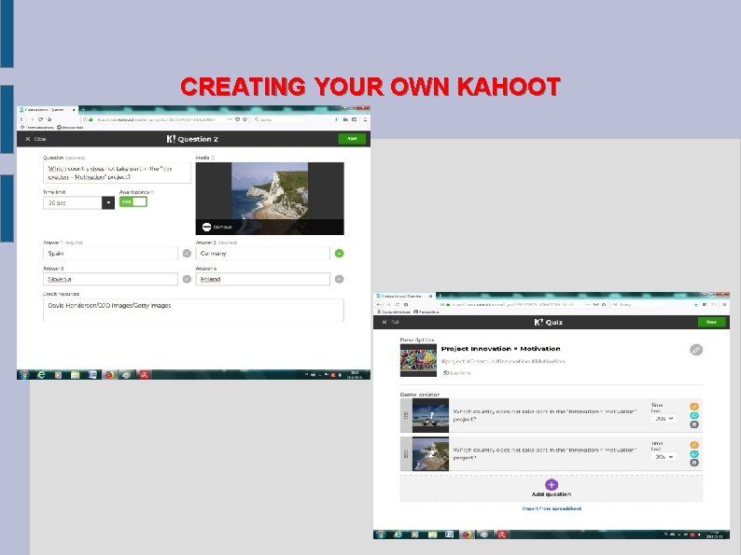
Task: Toggle correct-answer checkmark for Germany
Action: click(x=339, y=254)
